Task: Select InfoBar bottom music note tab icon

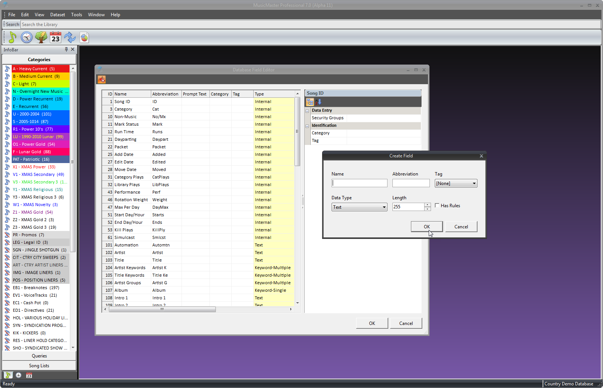Action: [8, 375]
